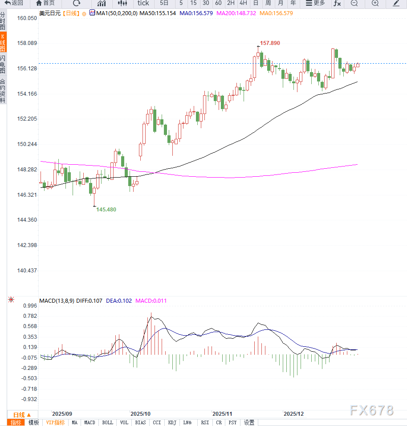This screenshot has height=426, width=407.
Task: Switch to the 闪电图 side tab
Action: point(3,65)
